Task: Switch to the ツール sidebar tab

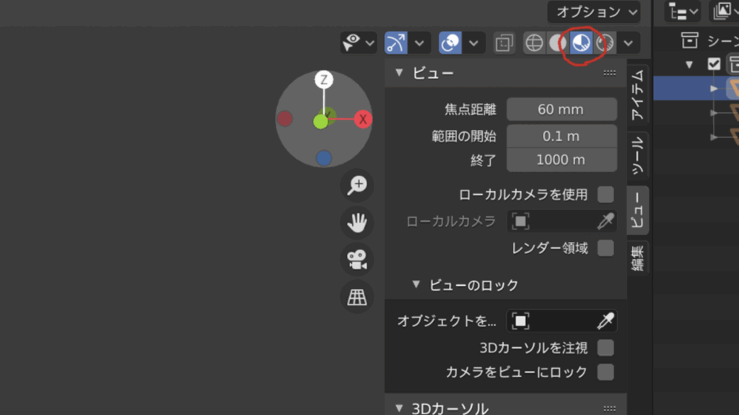Action: 638,154
